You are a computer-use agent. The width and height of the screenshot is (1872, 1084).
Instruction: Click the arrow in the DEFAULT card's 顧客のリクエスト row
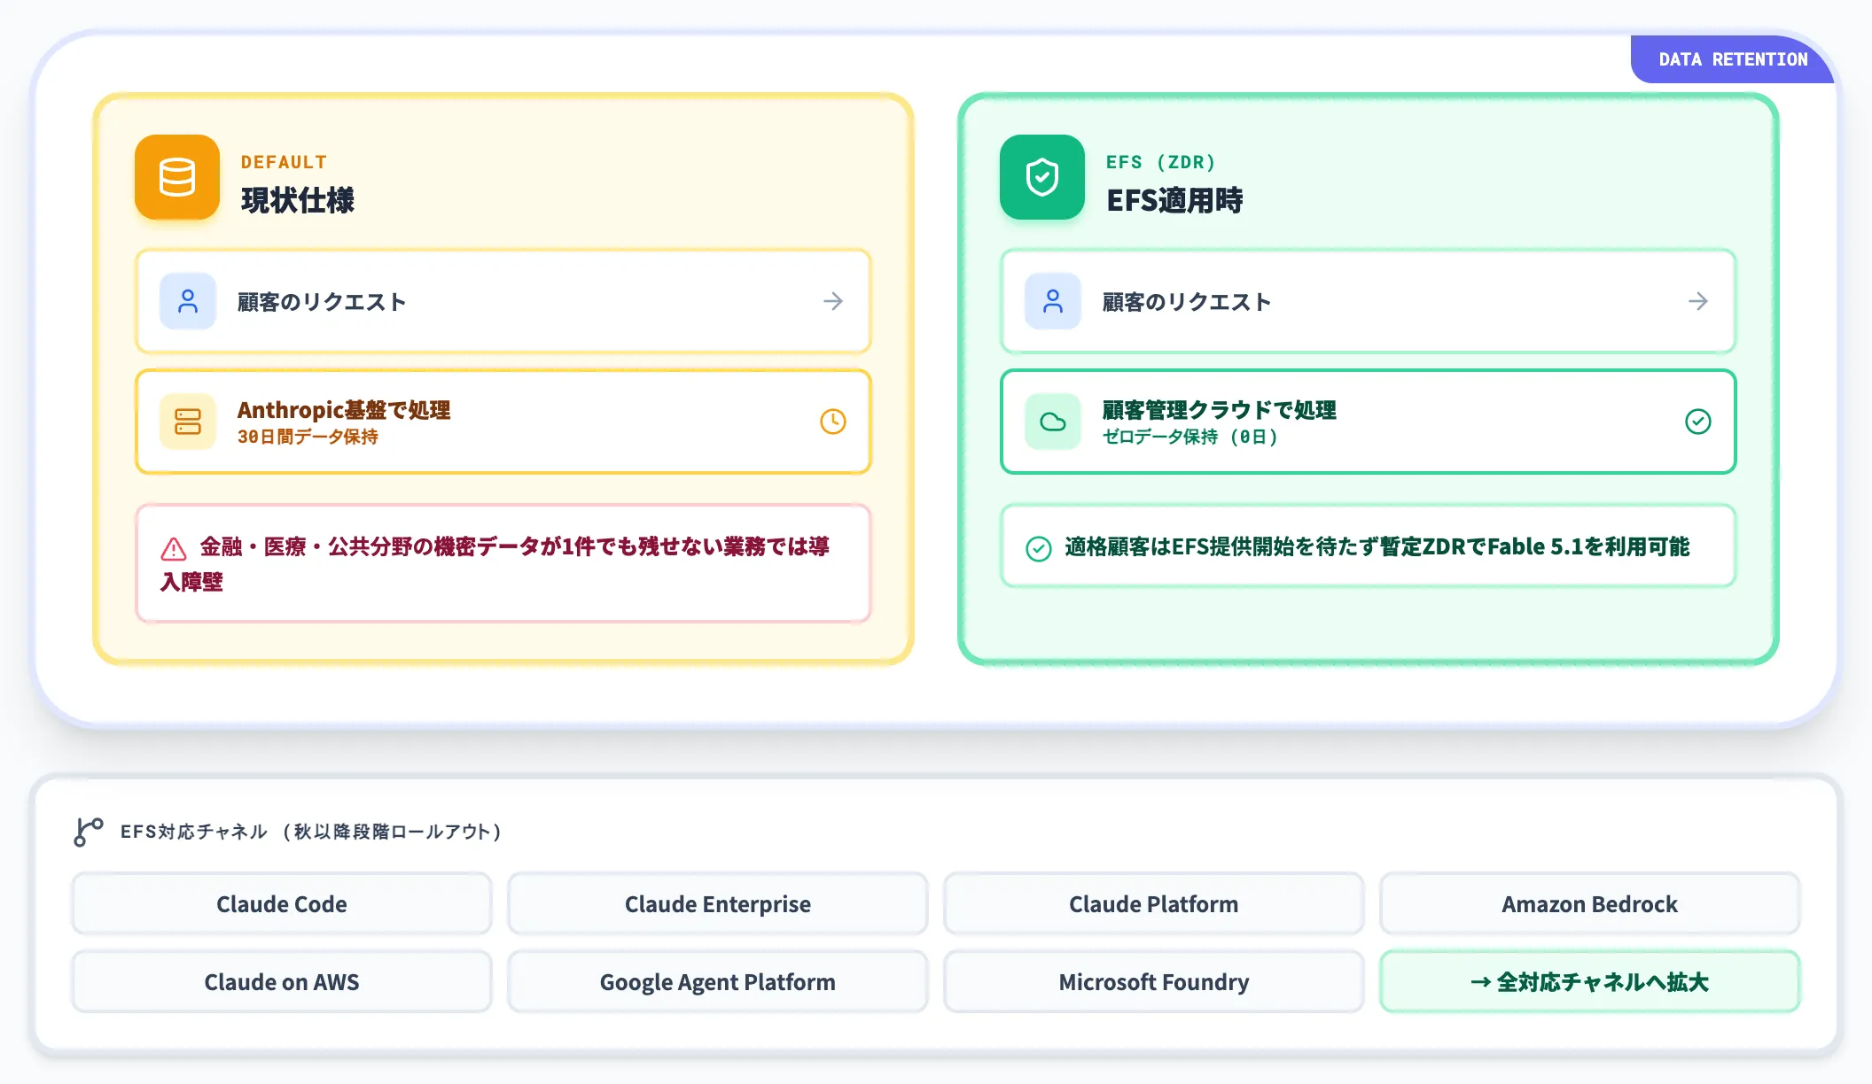pyautogui.click(x=833, y=301)
